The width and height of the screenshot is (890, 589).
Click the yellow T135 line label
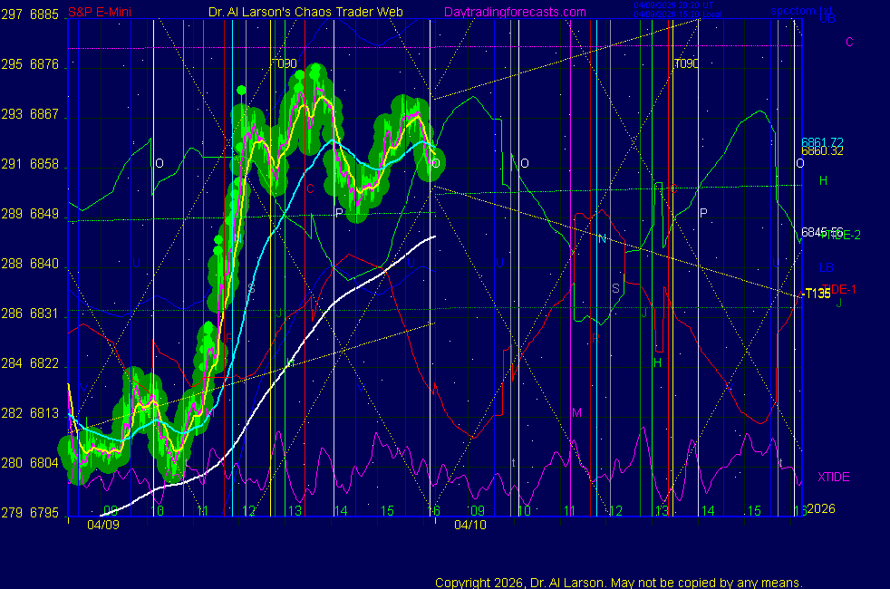click(x=817, y=294)
